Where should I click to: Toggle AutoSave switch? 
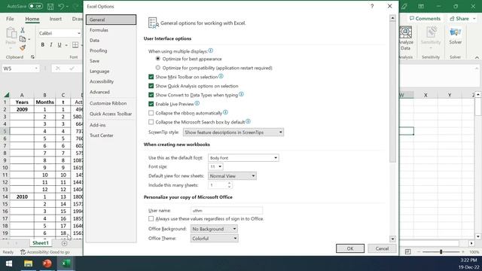coord(35,6)
